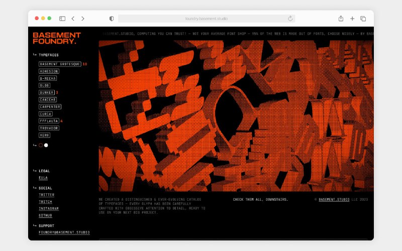
Task: Select the Carpenter typeface
Action: point(50,106)
